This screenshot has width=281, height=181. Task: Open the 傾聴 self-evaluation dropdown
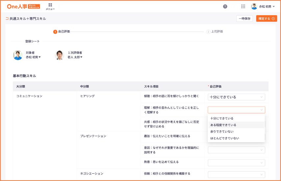click(x=236, y=97)
